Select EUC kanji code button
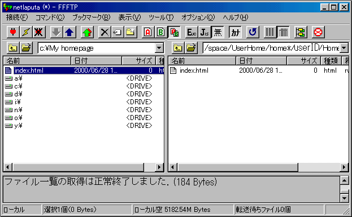The height and width of the screenshot is (217, 352). [x=192, y=32]
